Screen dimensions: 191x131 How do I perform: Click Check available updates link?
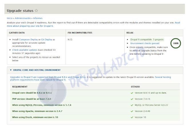click(x=25, y=50)
